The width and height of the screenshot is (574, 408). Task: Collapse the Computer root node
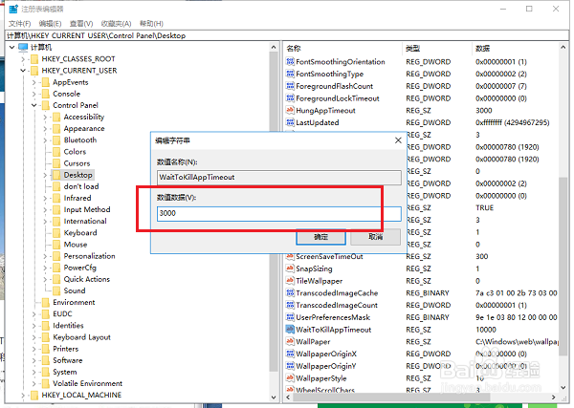[x=12, y=47]
